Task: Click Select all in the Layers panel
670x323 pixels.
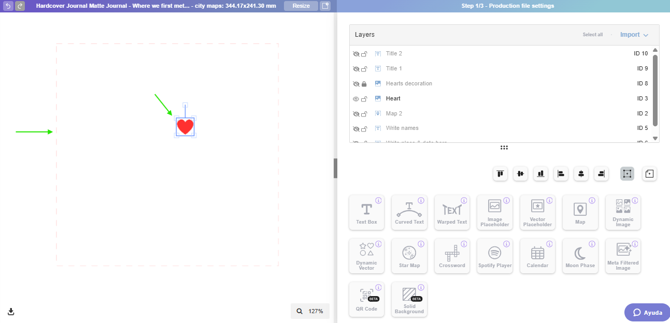Action: (x=592, y=34)
